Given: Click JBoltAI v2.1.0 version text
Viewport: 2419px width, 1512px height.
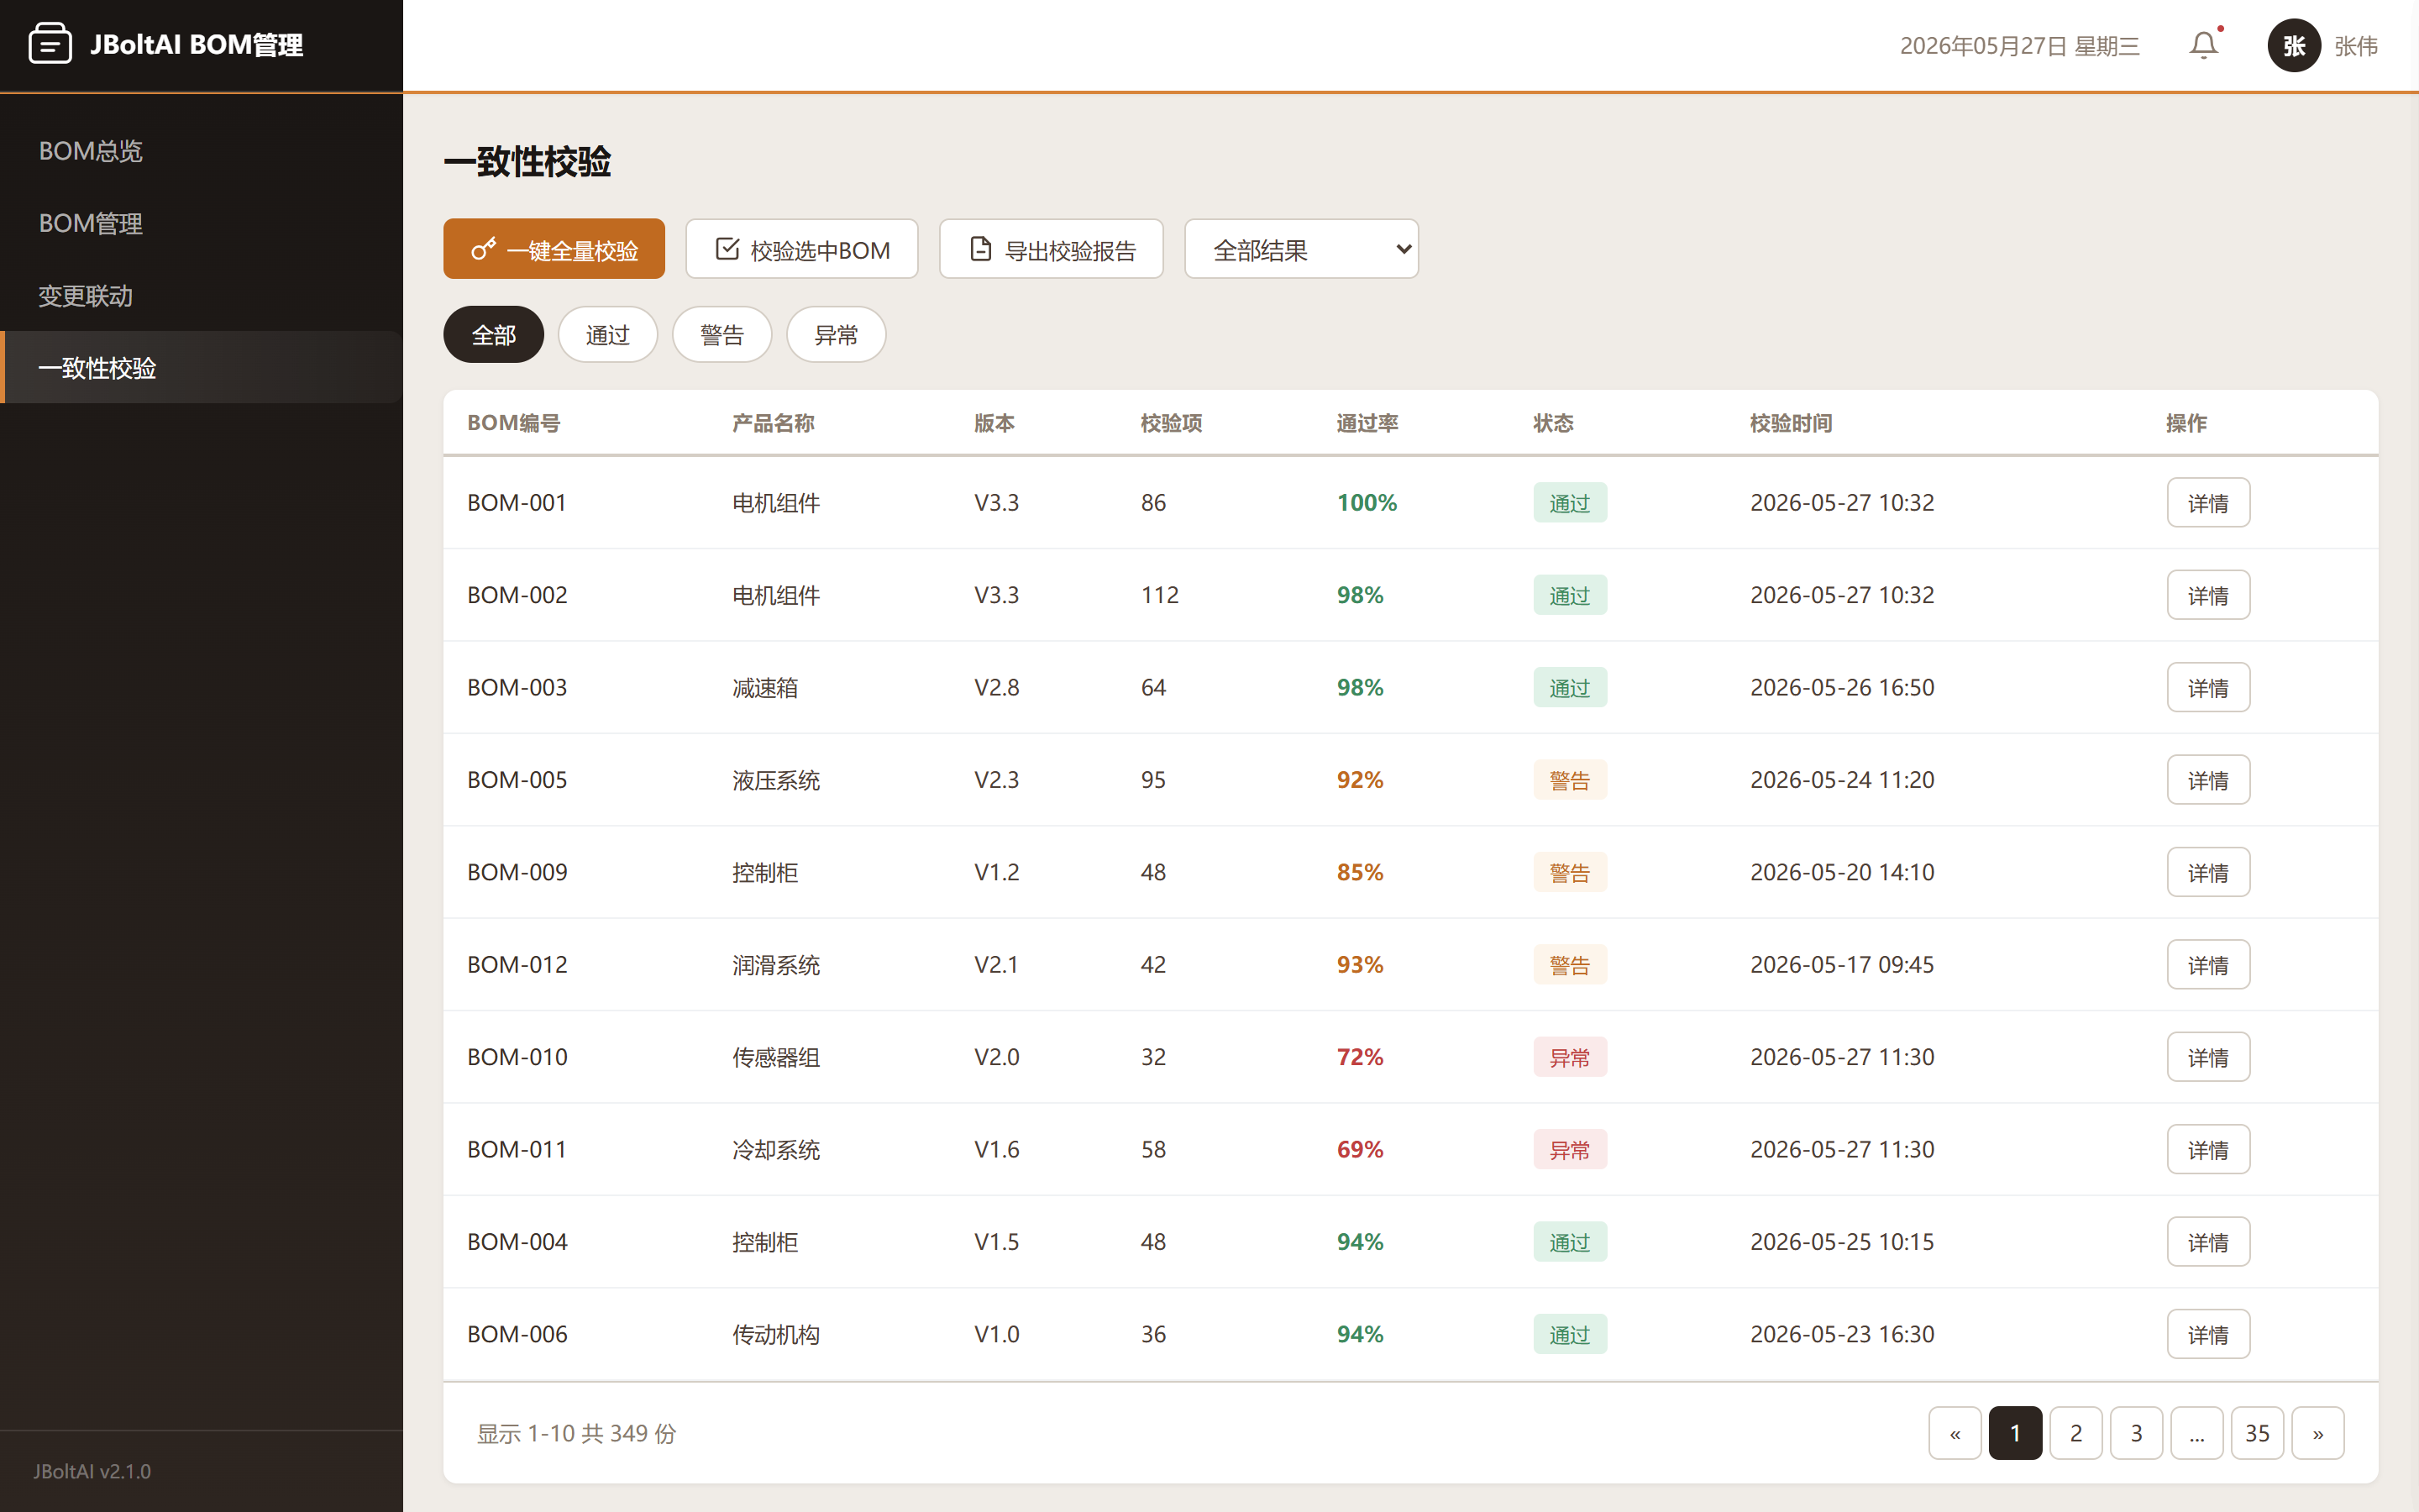Looking at the screenshot, I should pyautogui.click(x=92, y=1471).
